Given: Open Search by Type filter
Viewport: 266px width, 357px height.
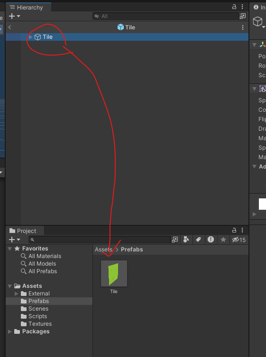Looking at the screenshot, I should [x=186, y=240].
